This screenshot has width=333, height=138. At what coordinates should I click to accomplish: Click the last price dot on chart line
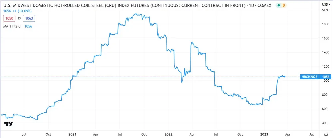[x=284, y=77]
